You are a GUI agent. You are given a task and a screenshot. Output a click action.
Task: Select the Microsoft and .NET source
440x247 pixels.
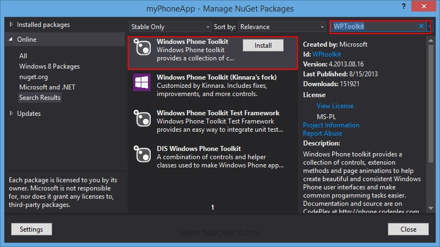pyautogui.click(x=48, y=87)
